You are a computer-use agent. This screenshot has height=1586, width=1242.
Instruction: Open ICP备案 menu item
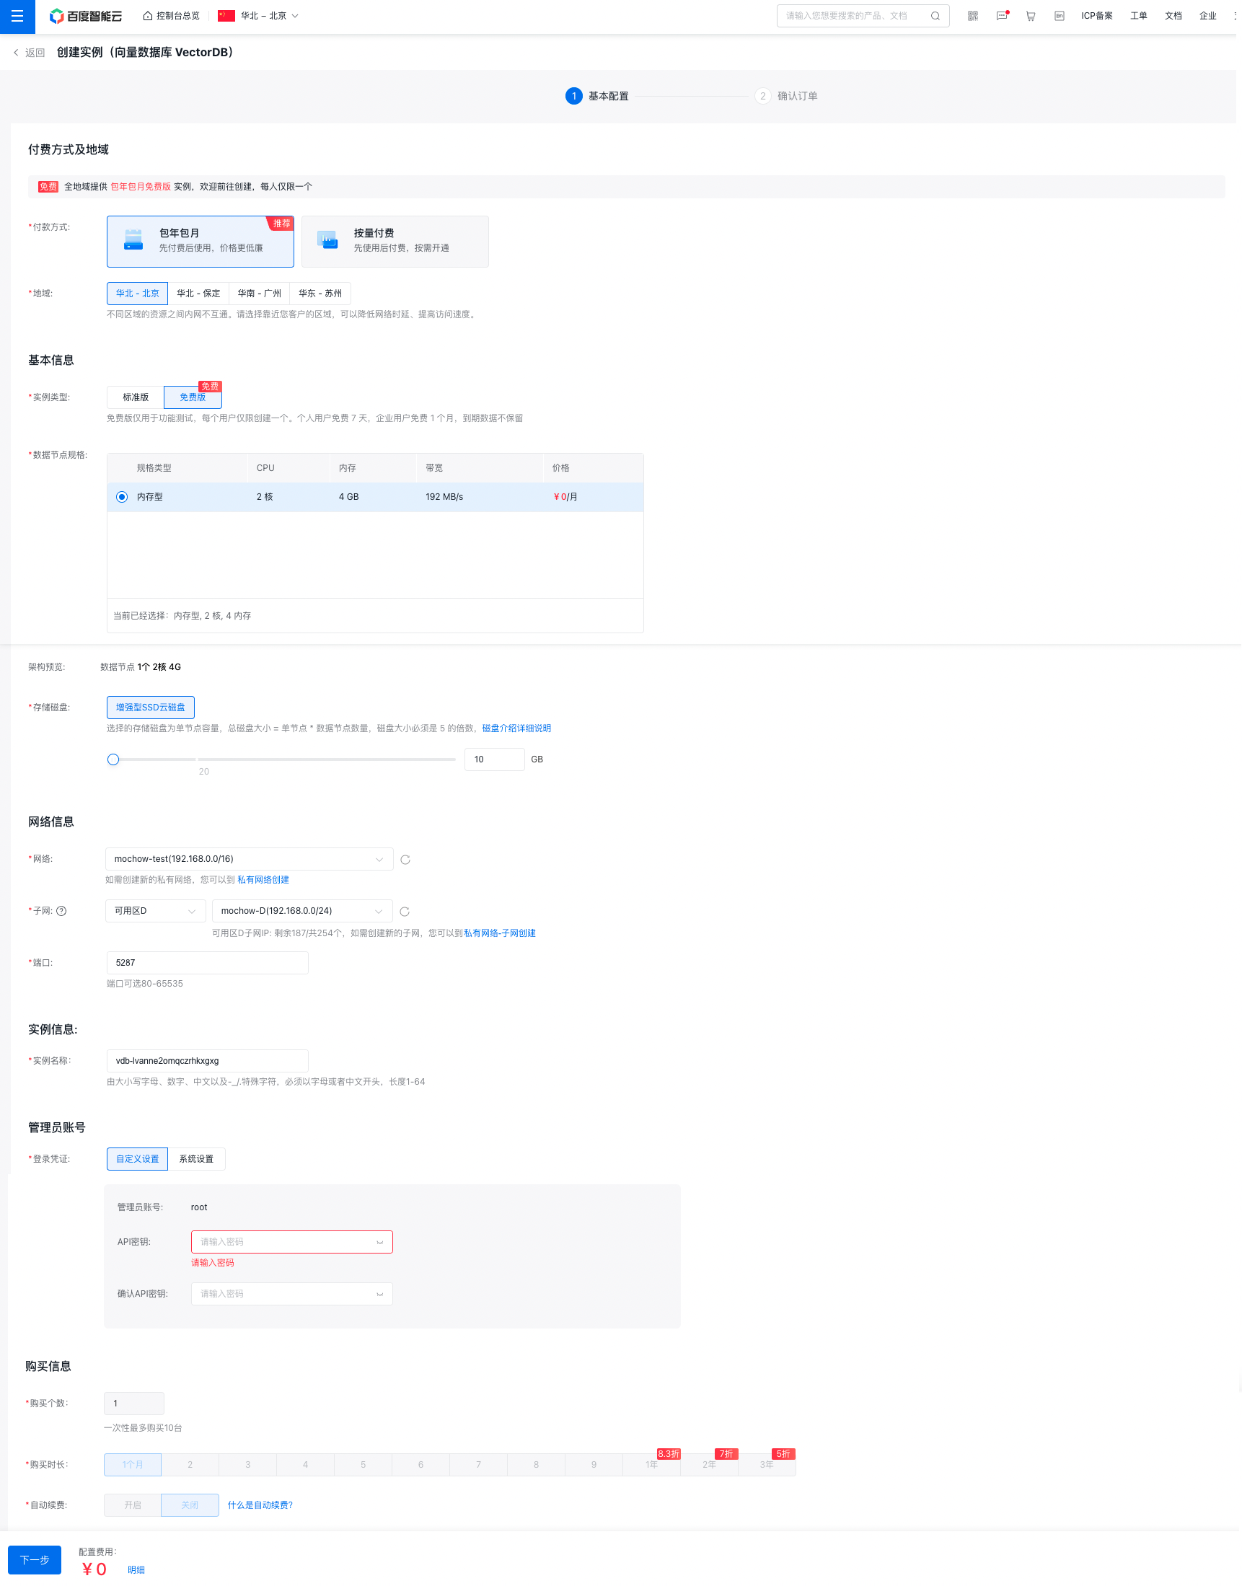pyautogui.click(x=1096, y=16)
